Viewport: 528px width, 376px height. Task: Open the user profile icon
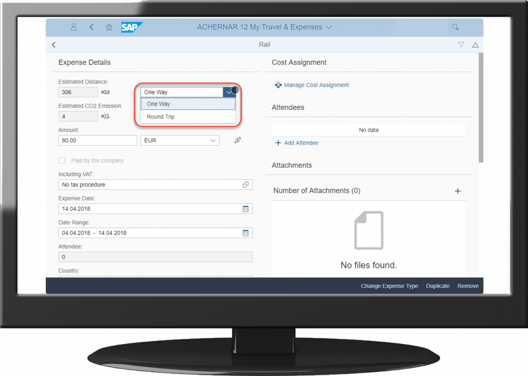point(74,27)
